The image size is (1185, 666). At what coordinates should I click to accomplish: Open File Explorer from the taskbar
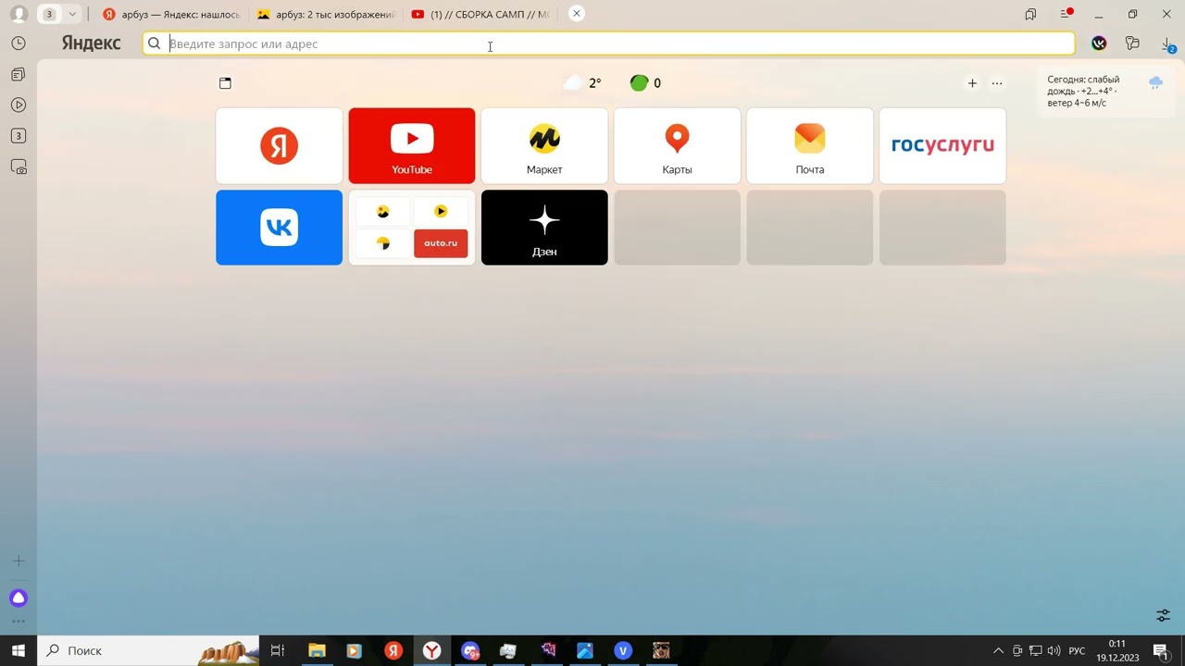click(317, 650)
